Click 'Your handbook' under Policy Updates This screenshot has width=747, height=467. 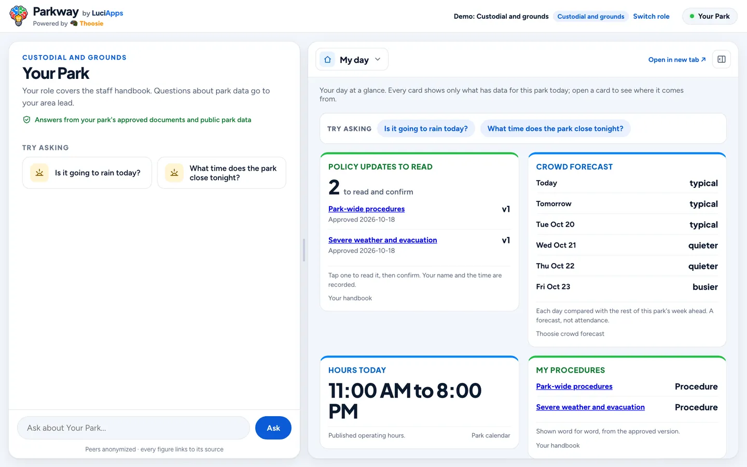pos(350,298)
